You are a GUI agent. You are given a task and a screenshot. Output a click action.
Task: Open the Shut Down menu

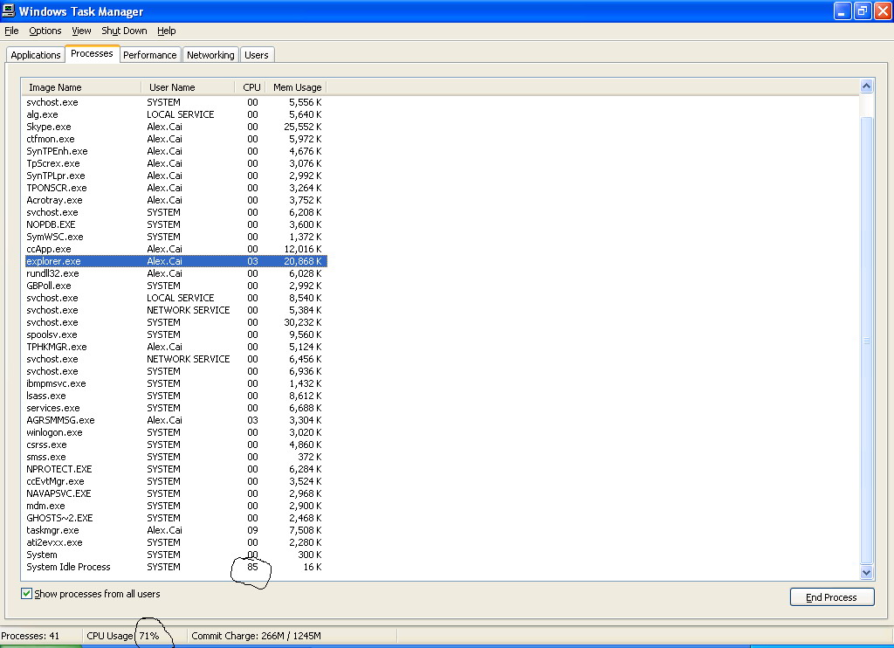[124, 31]
